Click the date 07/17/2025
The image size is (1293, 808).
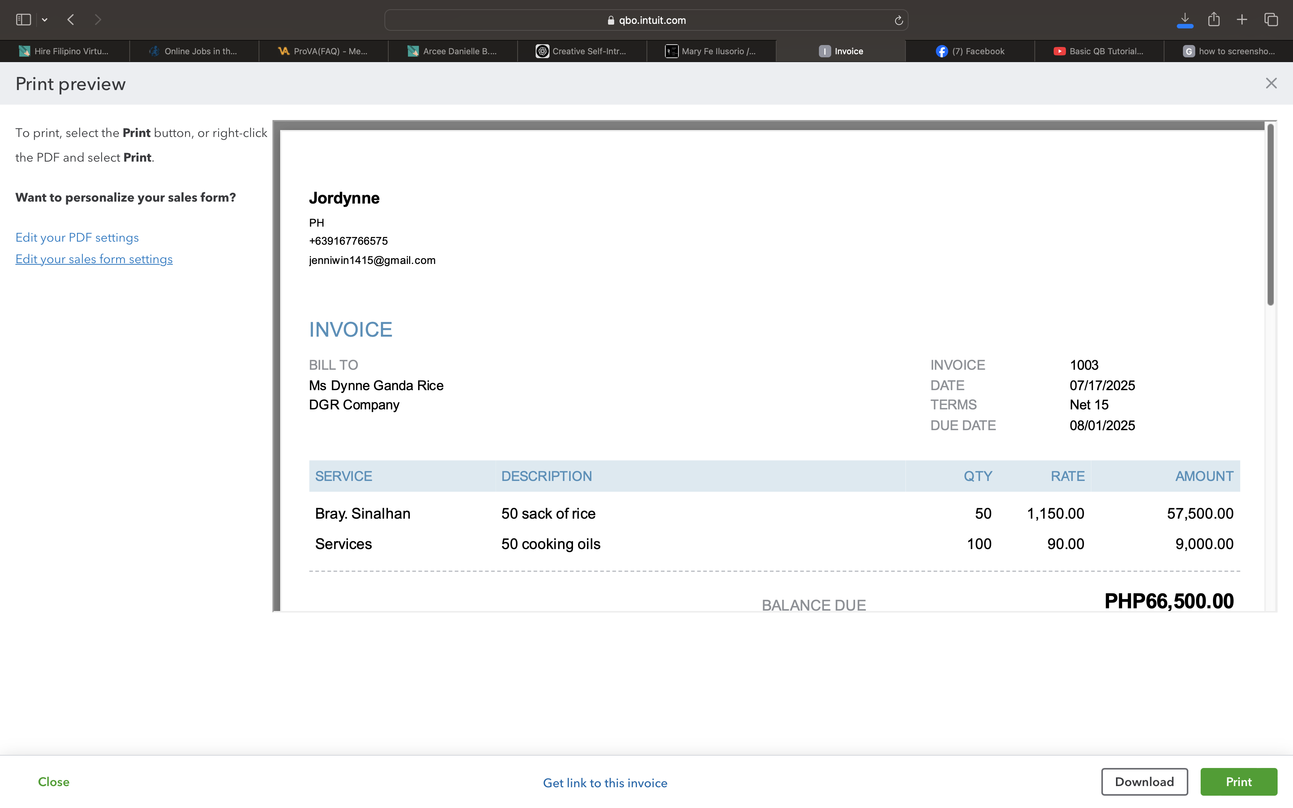coord(1102,385)
